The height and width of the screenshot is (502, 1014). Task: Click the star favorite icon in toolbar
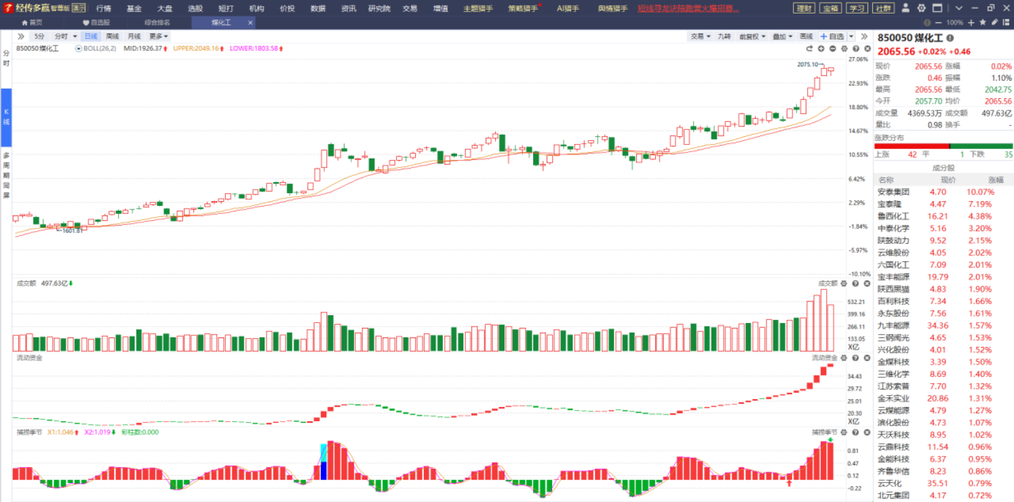[983, 22]
